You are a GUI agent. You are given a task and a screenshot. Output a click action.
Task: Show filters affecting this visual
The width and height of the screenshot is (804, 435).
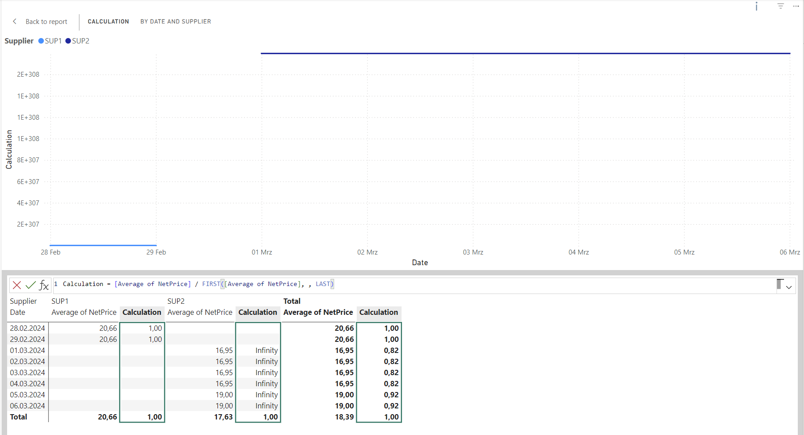pyautogui.click(x=780, y=6)
